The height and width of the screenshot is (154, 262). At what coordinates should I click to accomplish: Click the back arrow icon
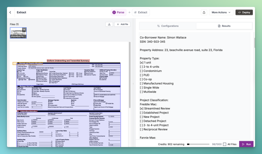pyautogui.click(x=10, y=12)
